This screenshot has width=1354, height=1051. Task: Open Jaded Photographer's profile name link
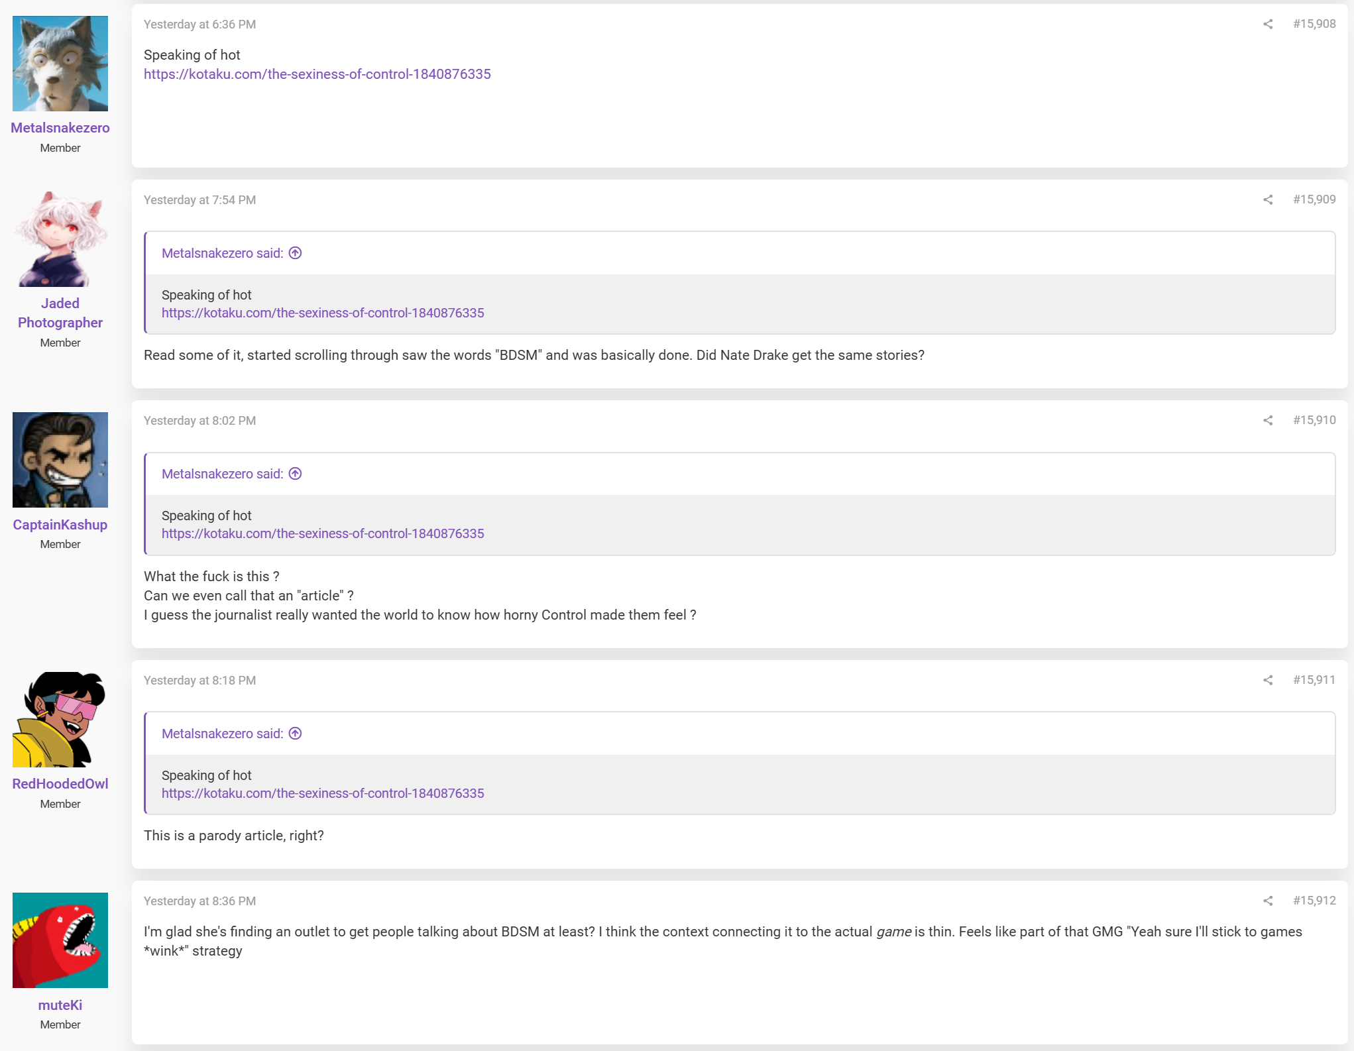60,313
